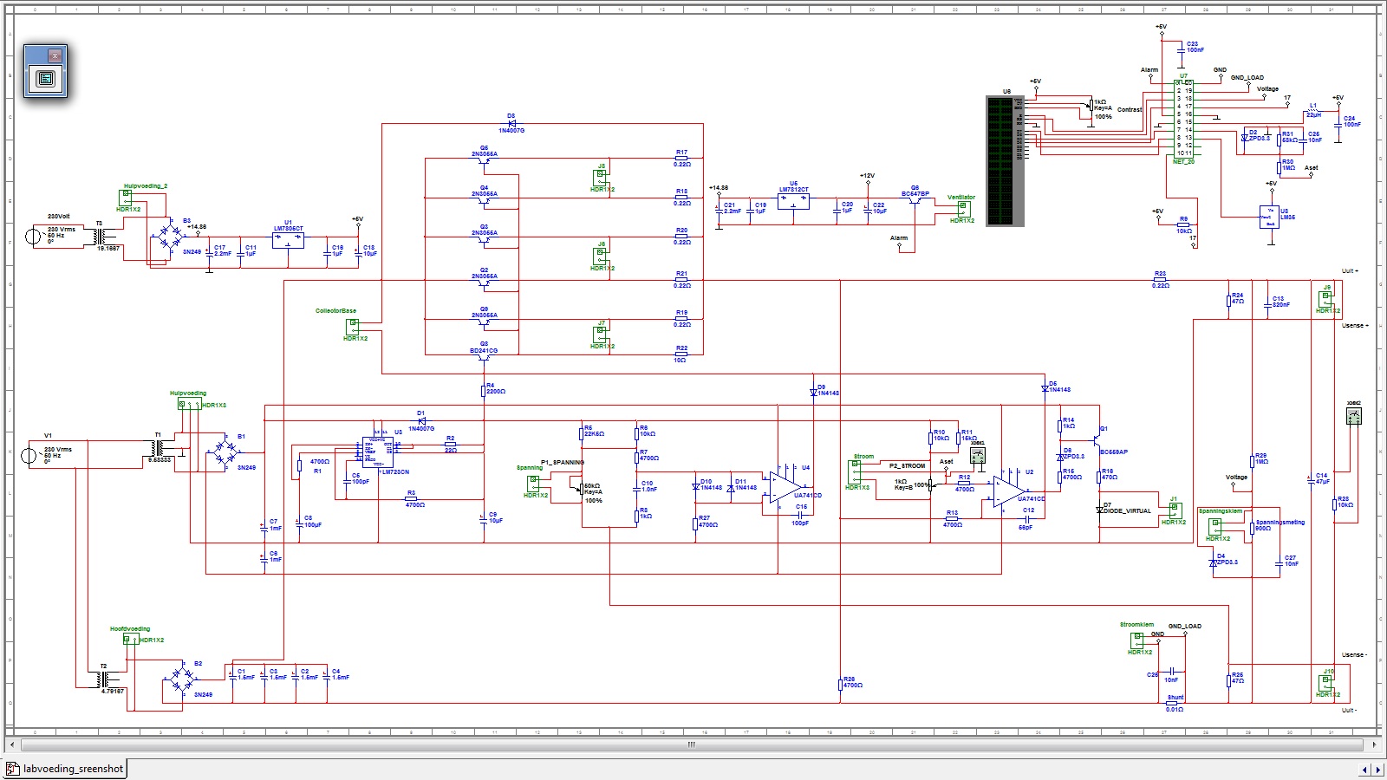Click the tab strip scroll-right arrow
1387x780 pixels.
[x=1377, y=770]
